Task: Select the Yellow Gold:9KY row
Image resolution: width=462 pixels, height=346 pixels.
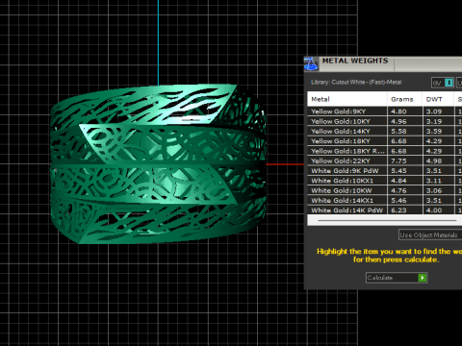Action: (385, 111)
